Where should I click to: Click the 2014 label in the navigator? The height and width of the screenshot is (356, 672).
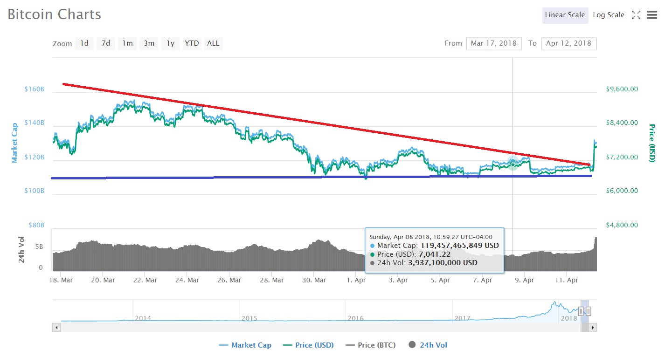143,318
